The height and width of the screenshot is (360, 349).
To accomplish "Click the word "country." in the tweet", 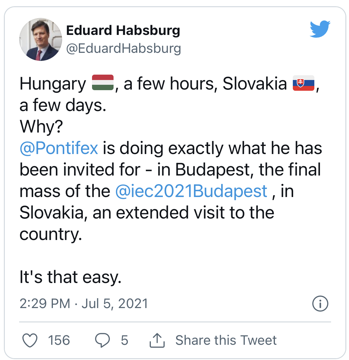I will [51, 234].
